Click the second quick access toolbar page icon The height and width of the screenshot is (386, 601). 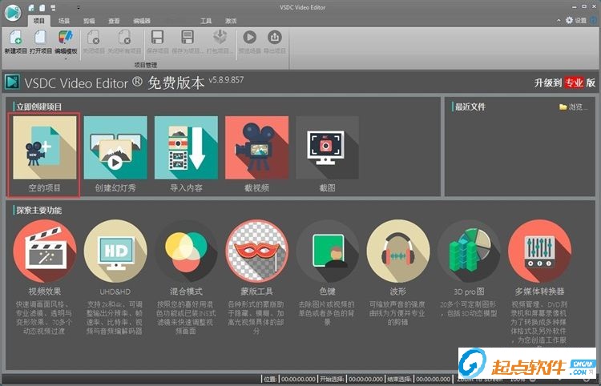tap(42, 8)
